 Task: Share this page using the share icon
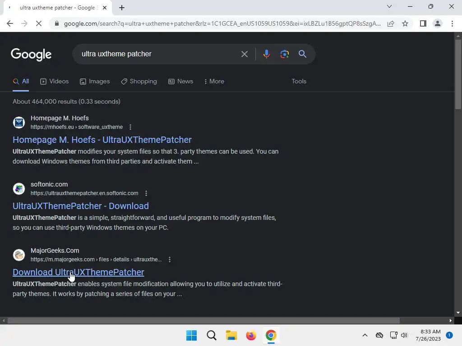point(391,23)
